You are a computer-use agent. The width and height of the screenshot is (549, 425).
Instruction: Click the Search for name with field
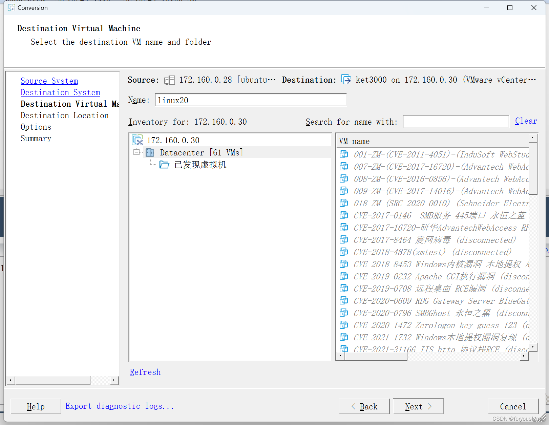(x=456, y=122)
